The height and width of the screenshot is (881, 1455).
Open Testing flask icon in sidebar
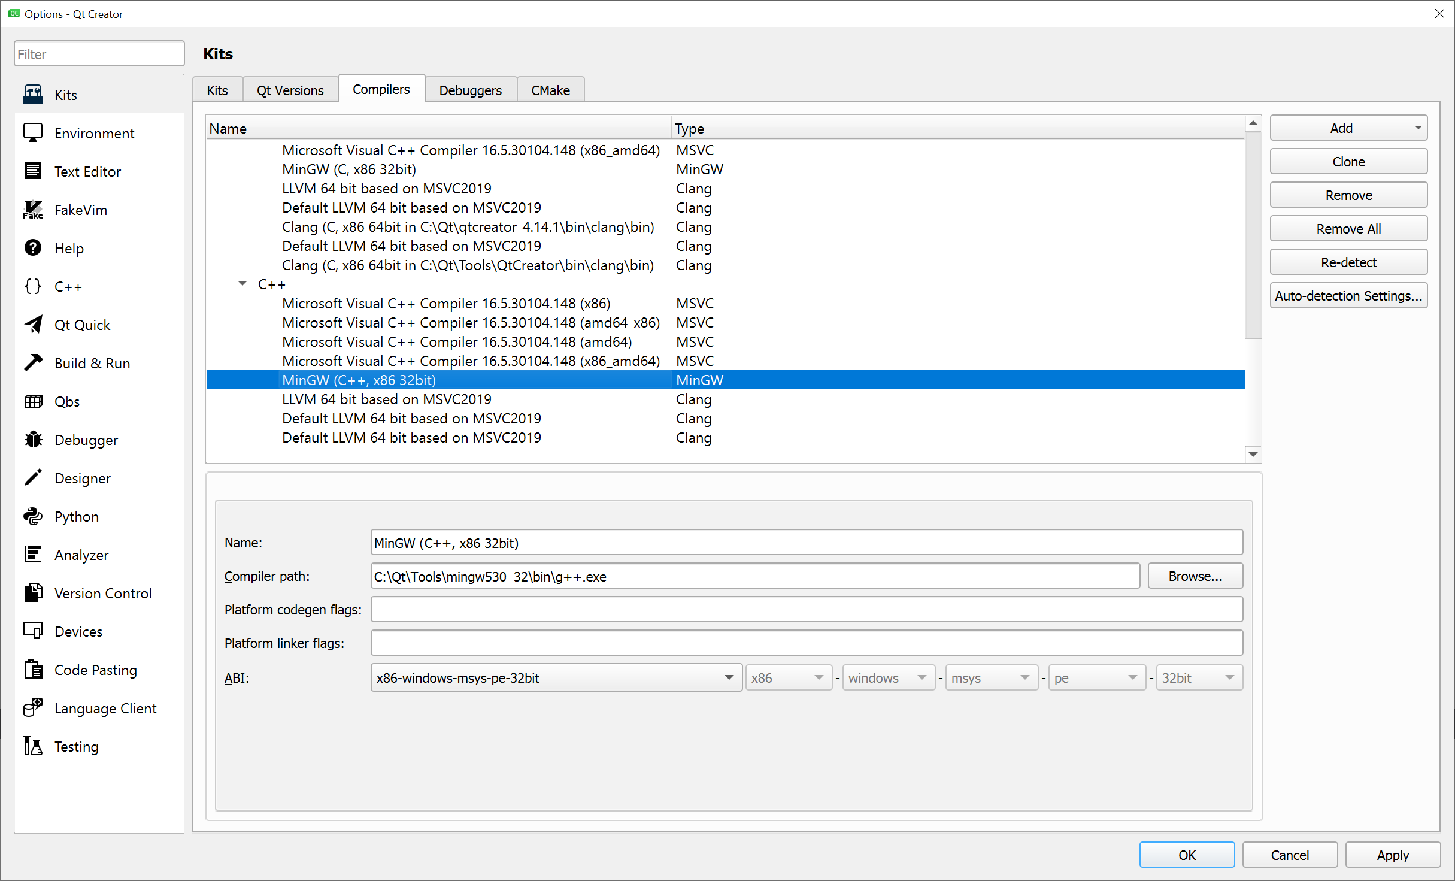pos(33,747)
